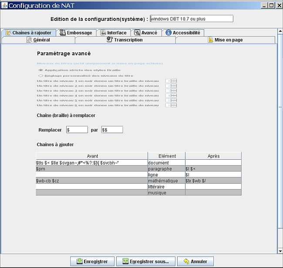Screen dimensions: 283x268
Task: Select Réglage personnalisé des niveaux de titre
Action: [x=40, y=75]
